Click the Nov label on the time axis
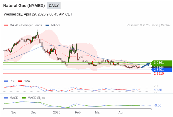Screen dimensions: 173x117 [x=13, y=112]
